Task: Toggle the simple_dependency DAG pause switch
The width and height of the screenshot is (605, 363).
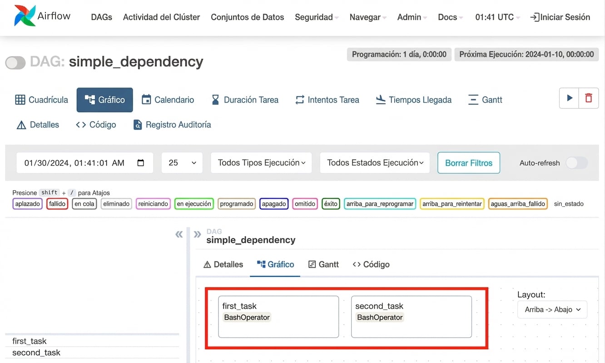Action: tap(15, 63)
